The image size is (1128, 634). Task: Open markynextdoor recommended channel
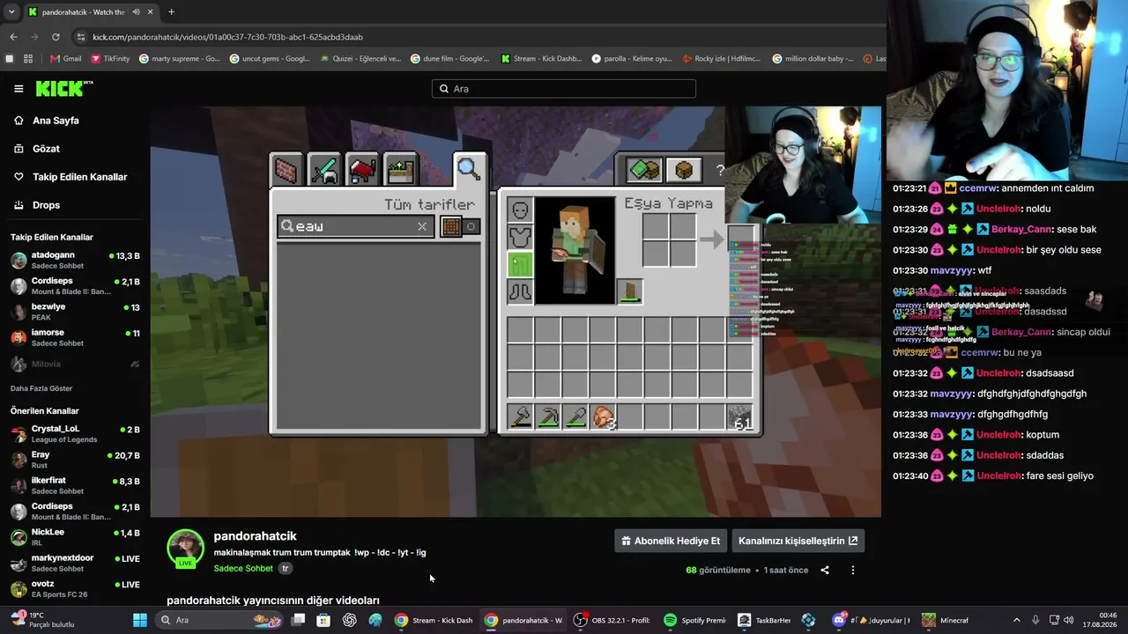coord(75,563)
